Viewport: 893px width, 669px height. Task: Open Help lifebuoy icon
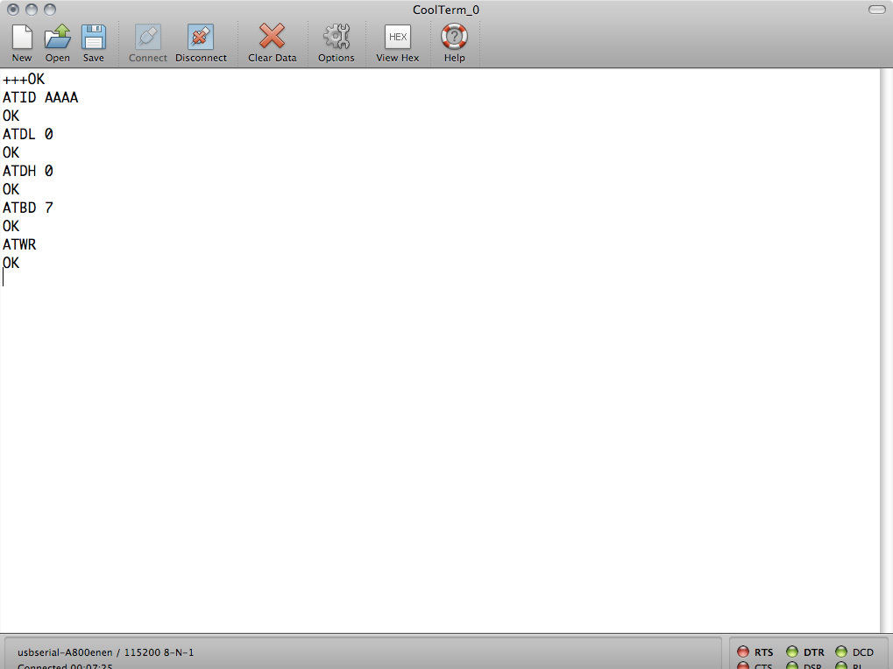455,43
